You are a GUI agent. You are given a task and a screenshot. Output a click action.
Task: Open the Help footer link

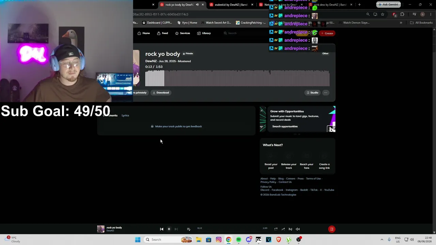click(273, 179)
